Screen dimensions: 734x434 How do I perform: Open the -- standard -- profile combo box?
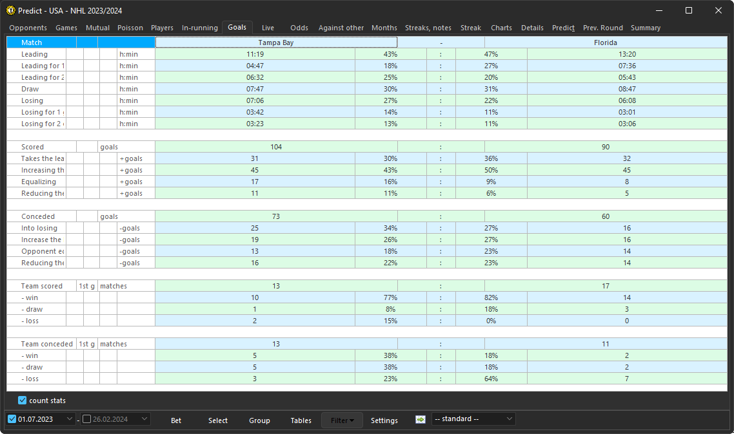(x=473, y=419)
